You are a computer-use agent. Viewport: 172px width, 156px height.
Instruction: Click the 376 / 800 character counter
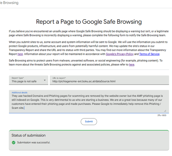pyautogui.click(x=162, y=115)
